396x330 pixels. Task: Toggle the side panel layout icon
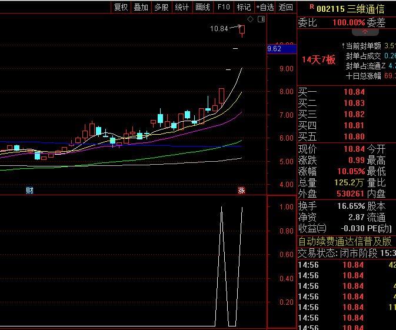tap(261, 19)
